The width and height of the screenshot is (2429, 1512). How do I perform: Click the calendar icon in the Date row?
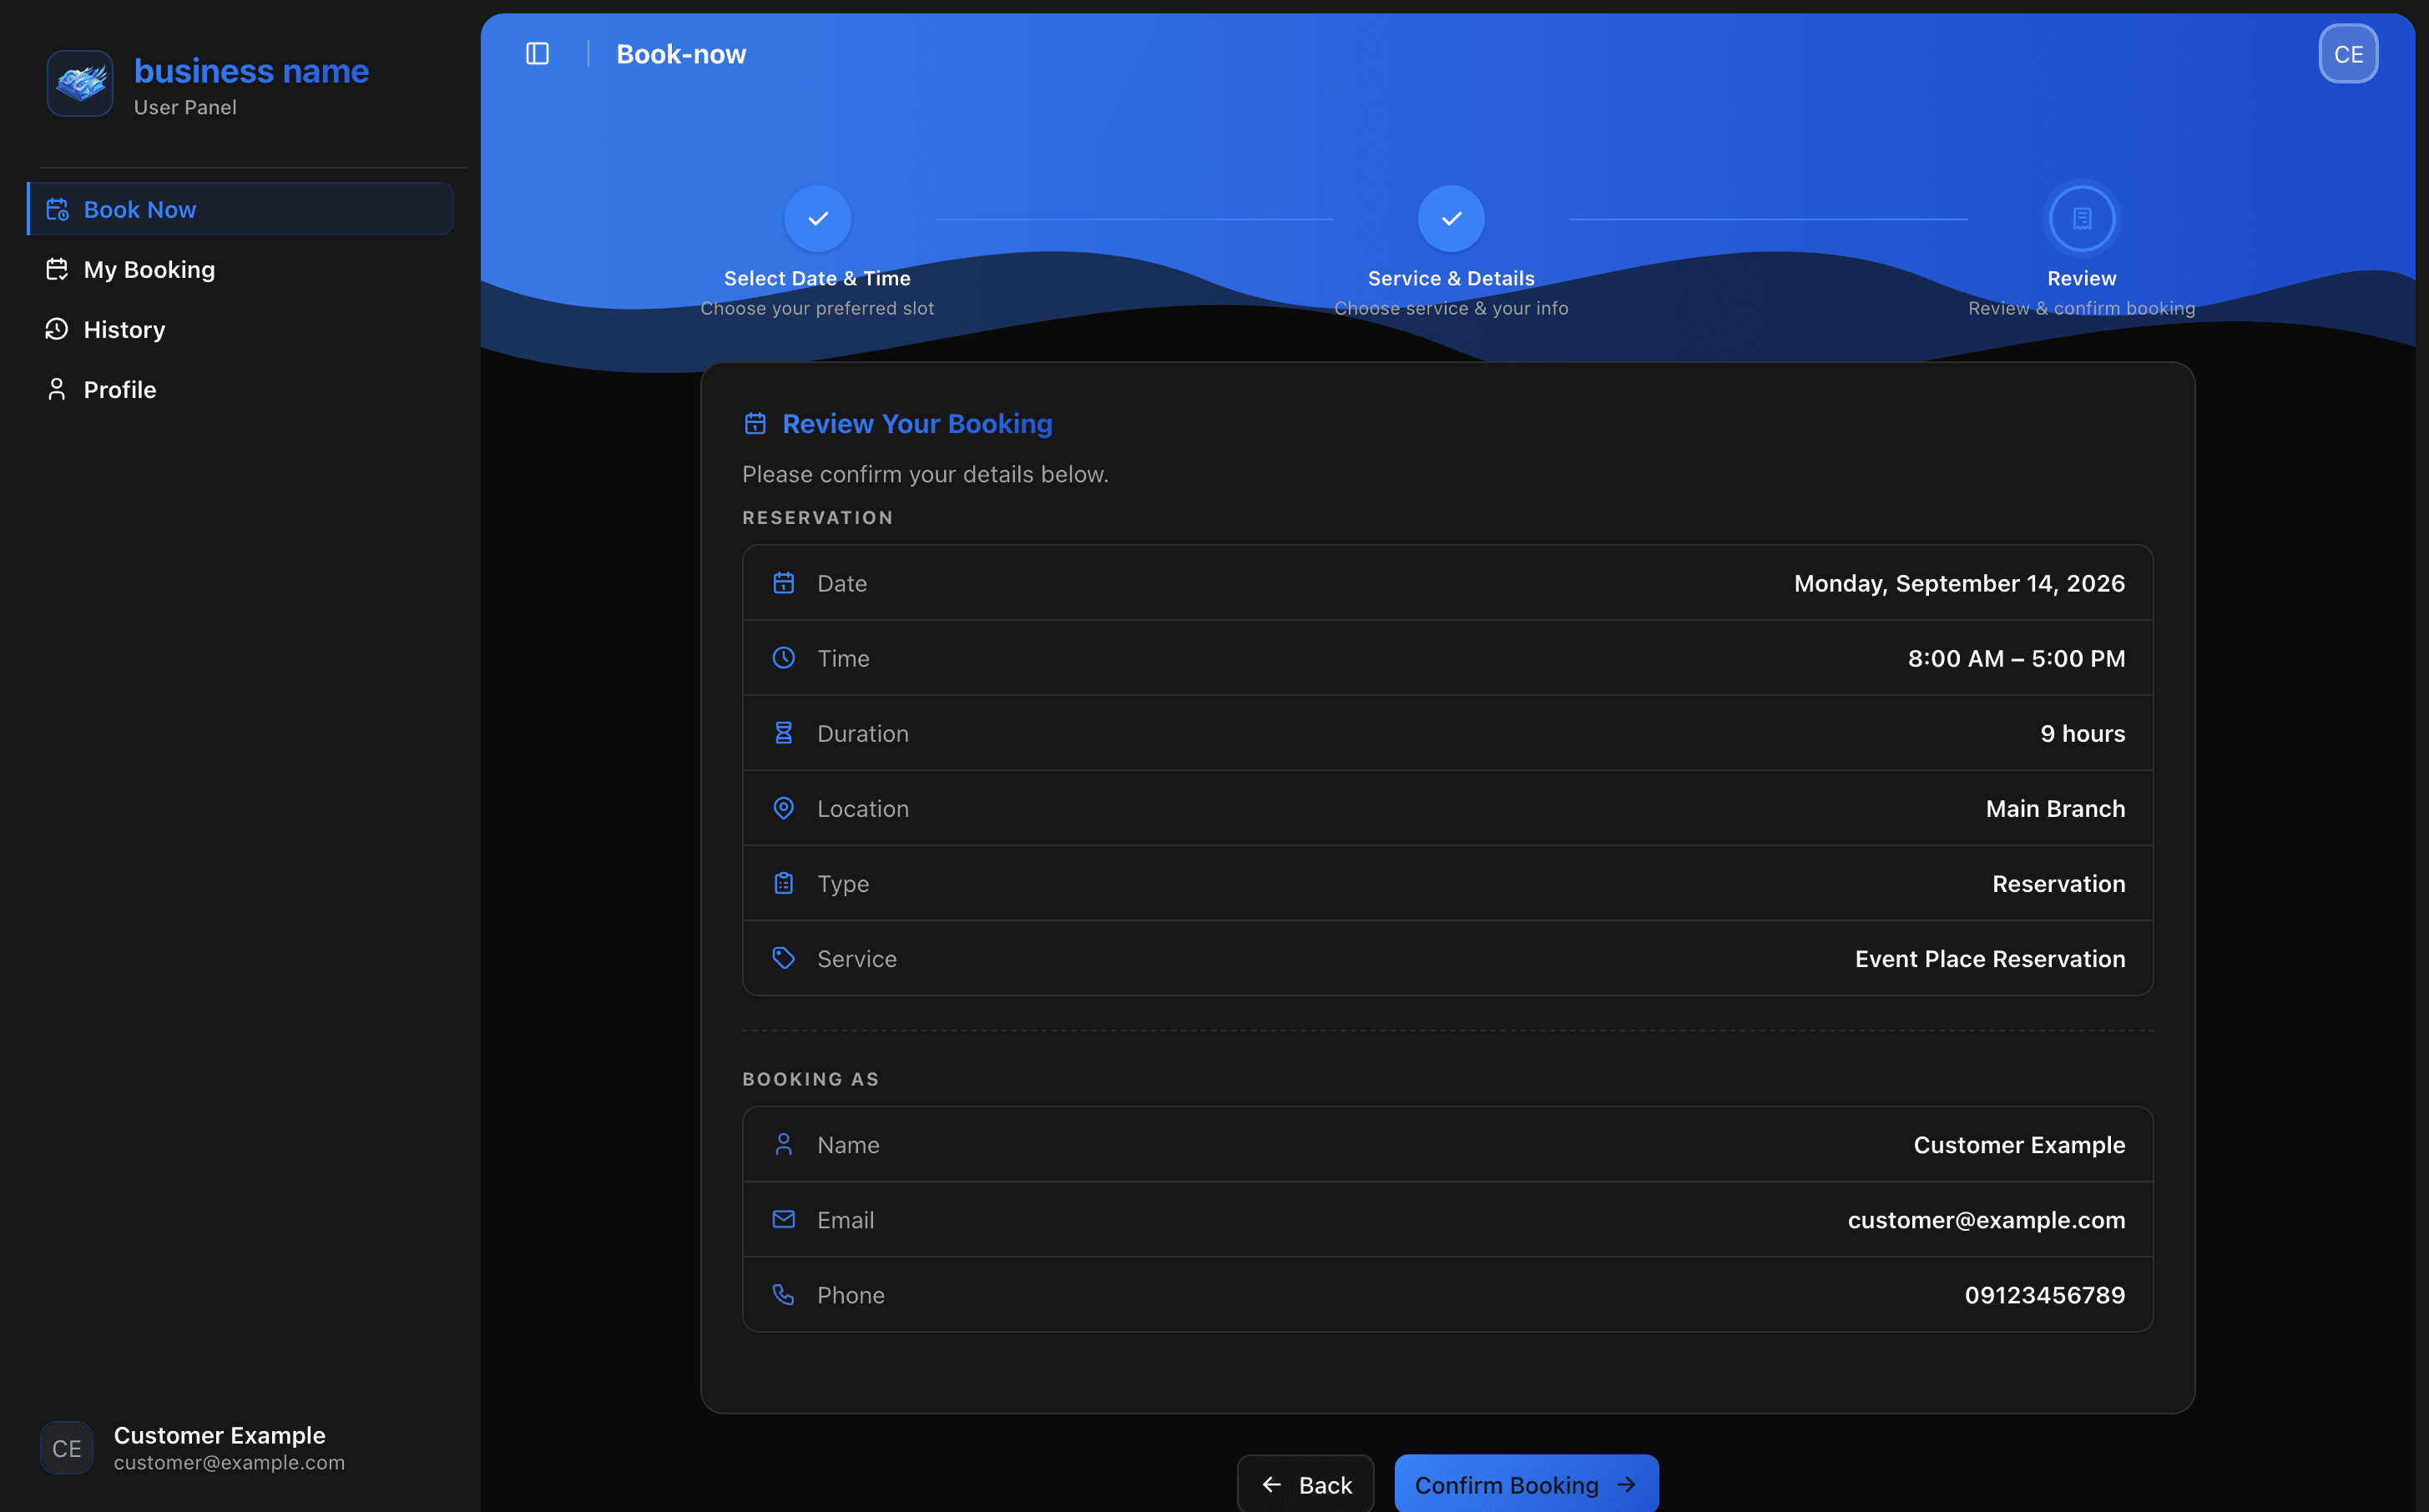coord(783,583)
